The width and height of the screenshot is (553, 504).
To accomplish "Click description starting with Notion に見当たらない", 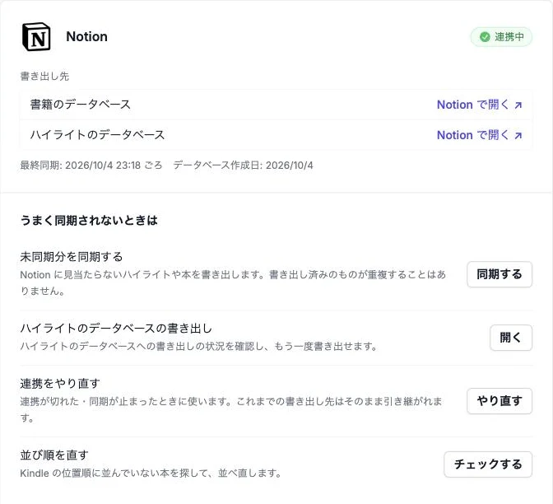I will click(x=233, y=282).
